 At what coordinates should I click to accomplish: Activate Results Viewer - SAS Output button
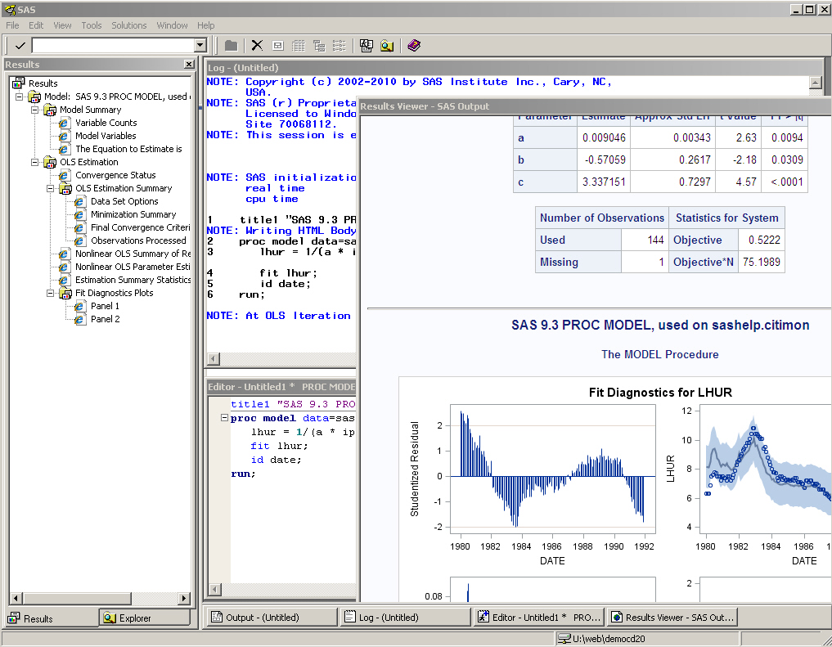pyautogui.click(x=672, y=618)
